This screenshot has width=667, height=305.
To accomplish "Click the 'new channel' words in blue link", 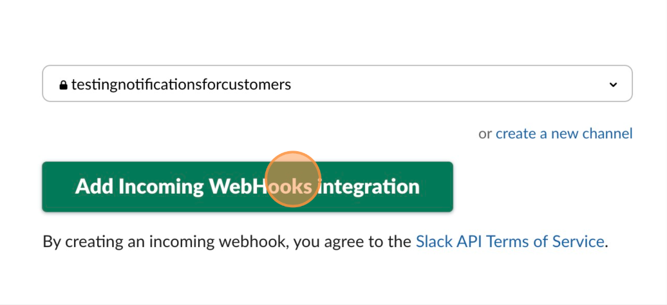I will tap(592, 134).
